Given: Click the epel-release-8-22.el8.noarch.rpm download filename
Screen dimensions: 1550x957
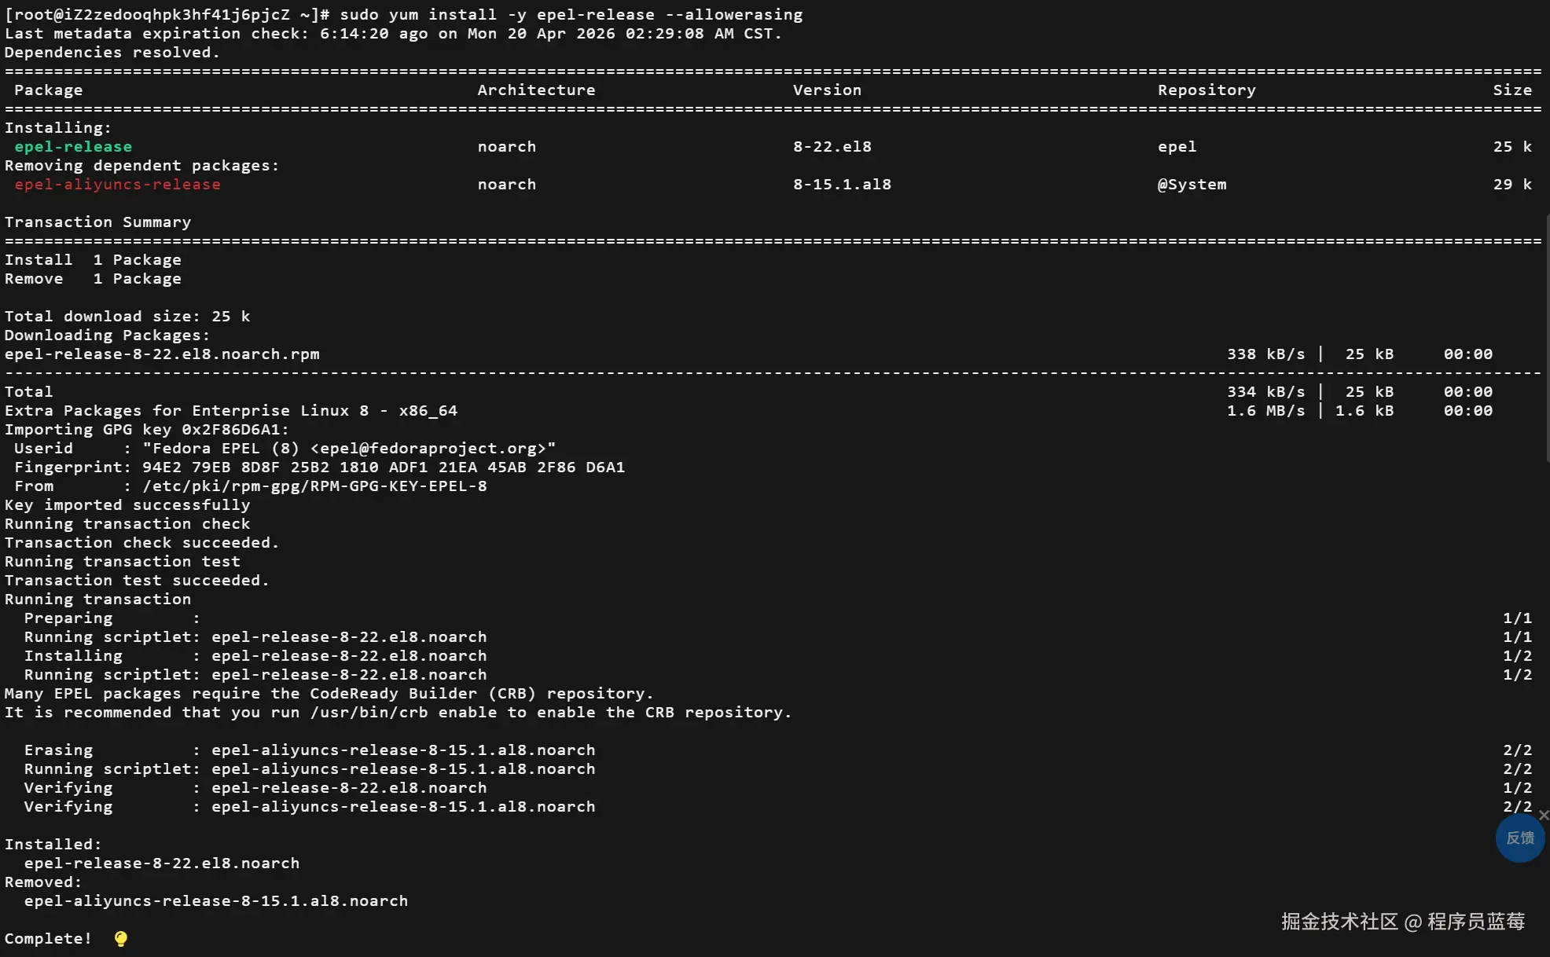Looking at the screenshot, I should point(162,354).
